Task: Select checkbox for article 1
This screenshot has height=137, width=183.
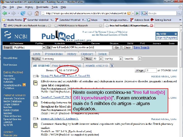Action: (34, 76)
